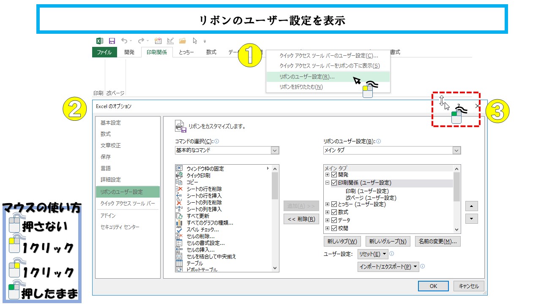This screenshot has height=304, width=541.
Task: Expand the データ tree node
Action: (328, 220)
